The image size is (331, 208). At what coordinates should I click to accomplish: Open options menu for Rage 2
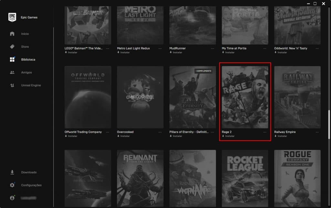[x=265, y=132]
